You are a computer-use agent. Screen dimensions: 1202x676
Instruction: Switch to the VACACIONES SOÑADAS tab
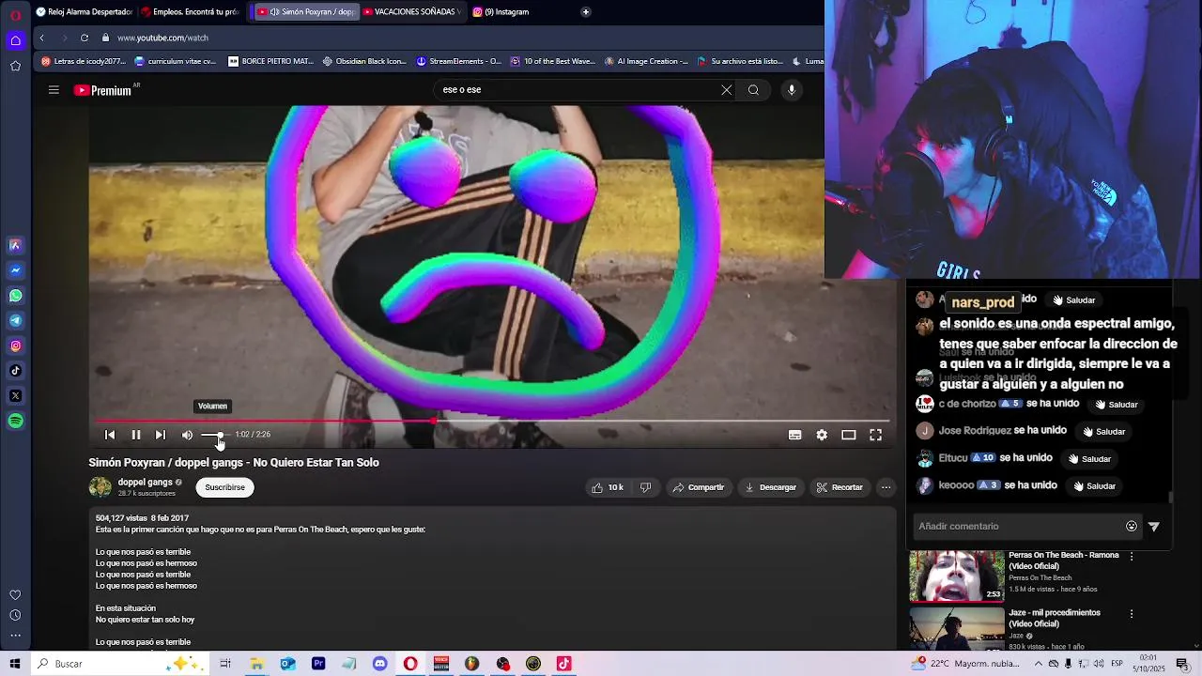pyautogui.click(x=411, y=12)
